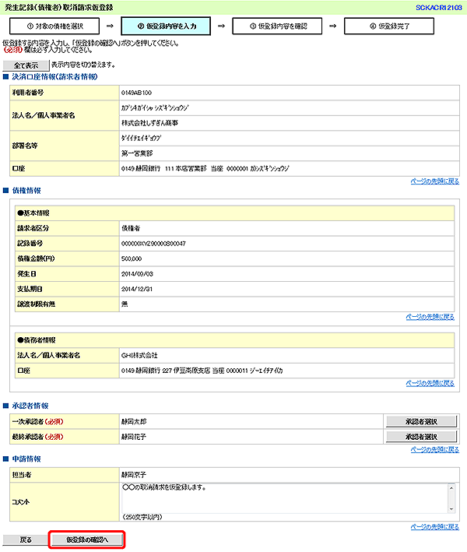467x552 pixels.
Task: Select step ① 対象の債権を選択
Action: point(54,26)
